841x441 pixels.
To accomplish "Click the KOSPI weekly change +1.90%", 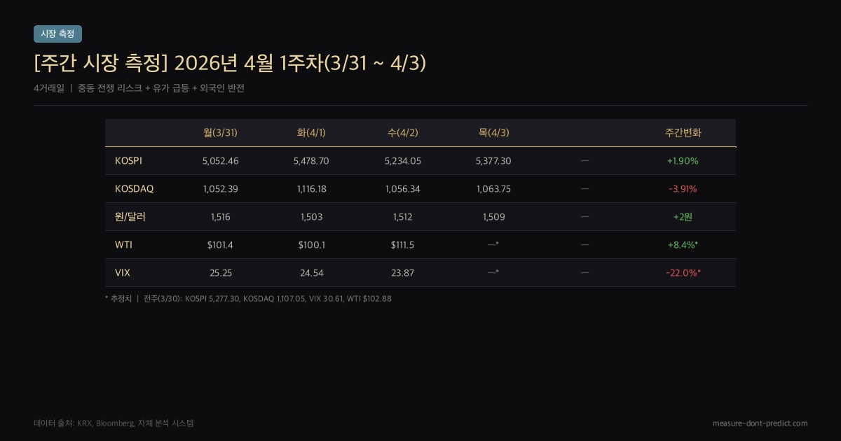I will [683, 161].
